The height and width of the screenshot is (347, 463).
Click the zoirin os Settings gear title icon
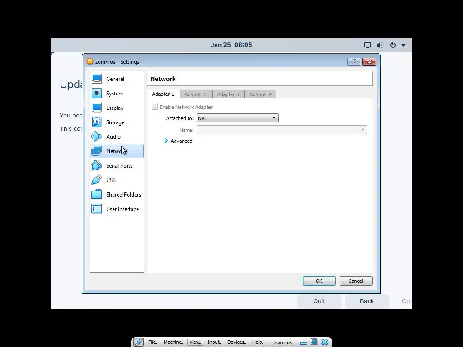tap(90, 61)
